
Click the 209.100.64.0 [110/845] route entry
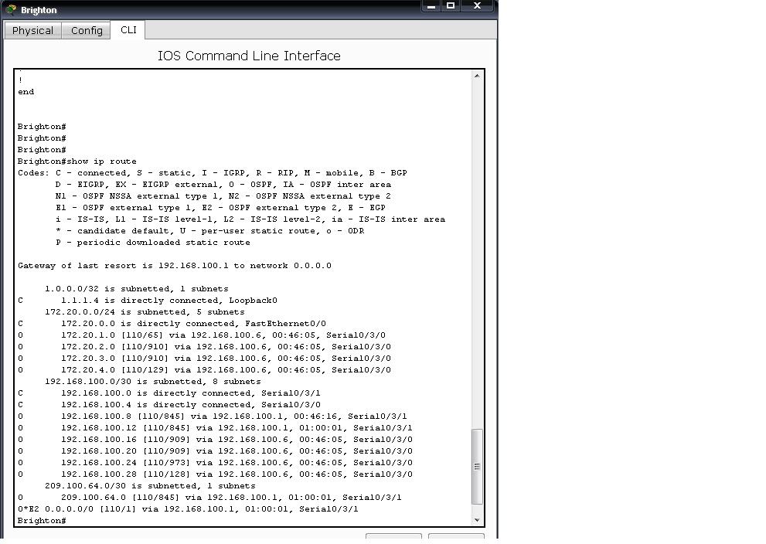click(209, 498)
